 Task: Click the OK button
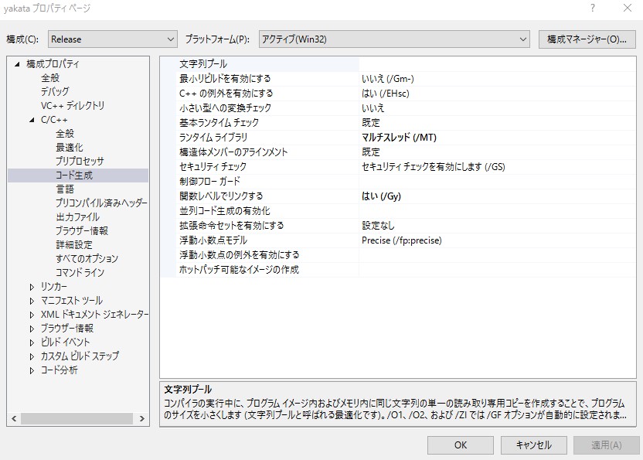460,445
